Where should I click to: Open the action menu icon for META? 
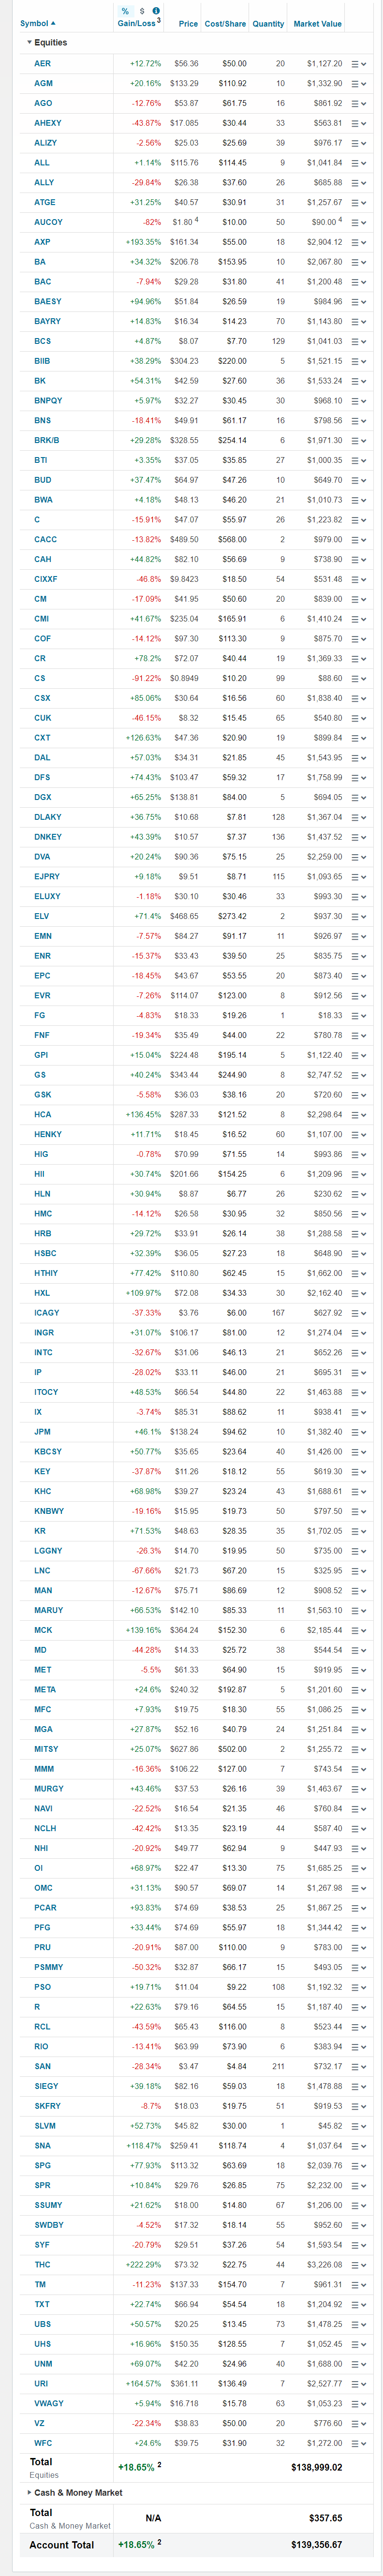coord(355,1689)
